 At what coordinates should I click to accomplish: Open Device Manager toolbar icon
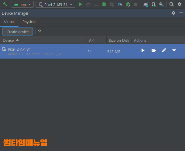pyautogui.click(x=154, y=5)
